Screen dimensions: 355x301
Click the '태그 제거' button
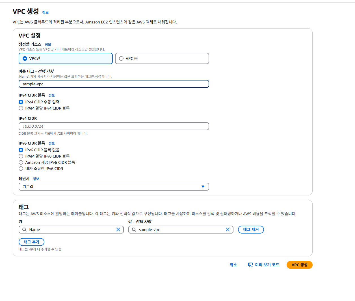[251, 230]
